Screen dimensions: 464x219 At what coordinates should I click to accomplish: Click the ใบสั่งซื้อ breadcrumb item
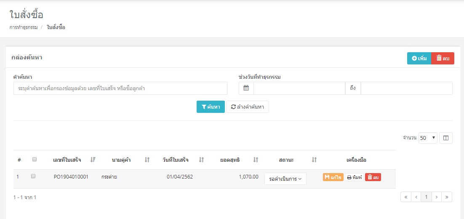56,27
